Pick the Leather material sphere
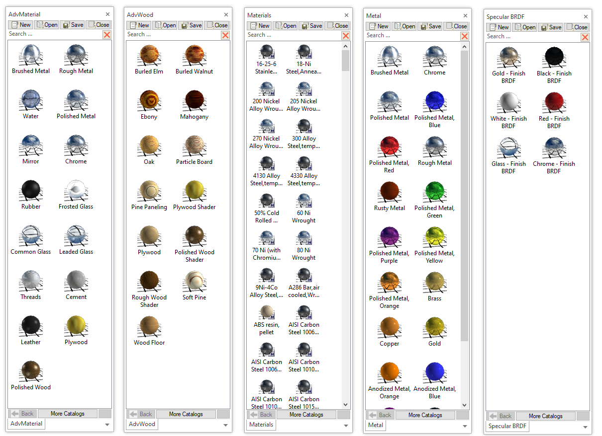 pyautogui.click(x=31, y=330)
